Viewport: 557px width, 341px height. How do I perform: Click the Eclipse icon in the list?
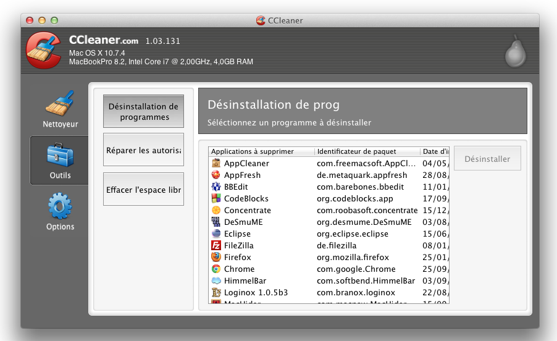click(x=216, y=234)
